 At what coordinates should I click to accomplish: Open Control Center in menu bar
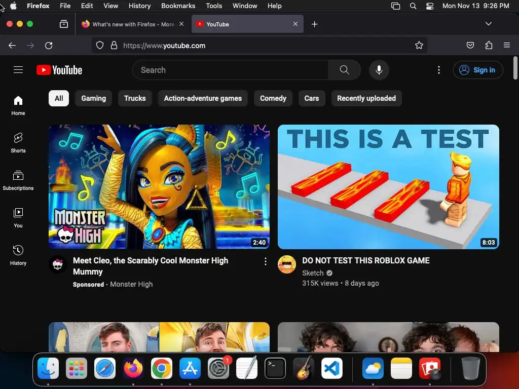[430, 6]
